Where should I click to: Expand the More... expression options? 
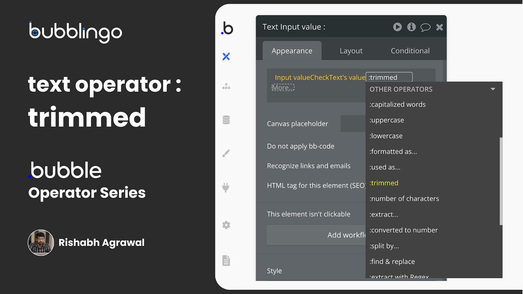[x=283, y=87]
